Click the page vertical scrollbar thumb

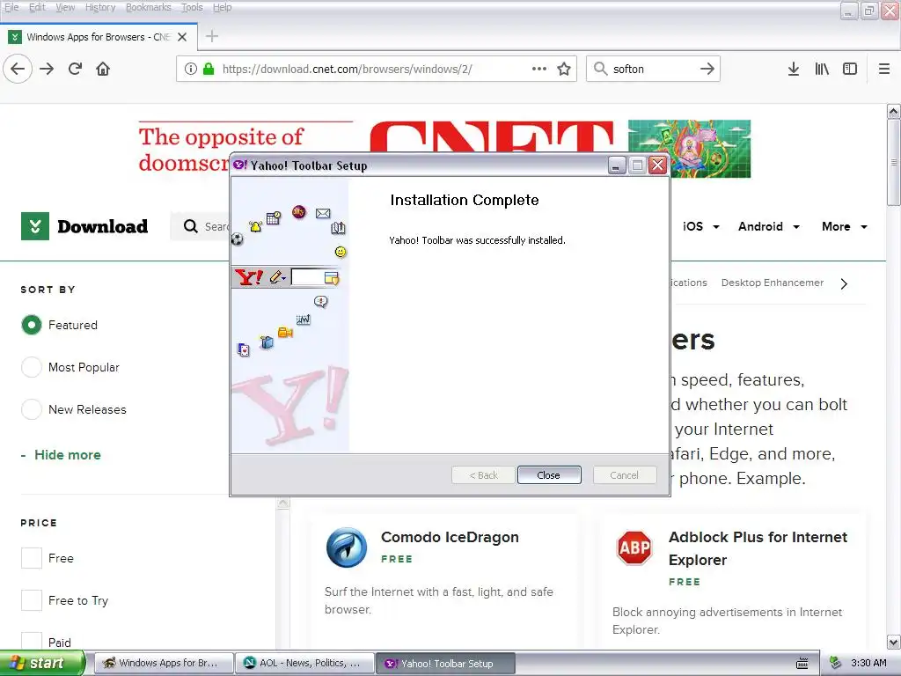(894, 162)
